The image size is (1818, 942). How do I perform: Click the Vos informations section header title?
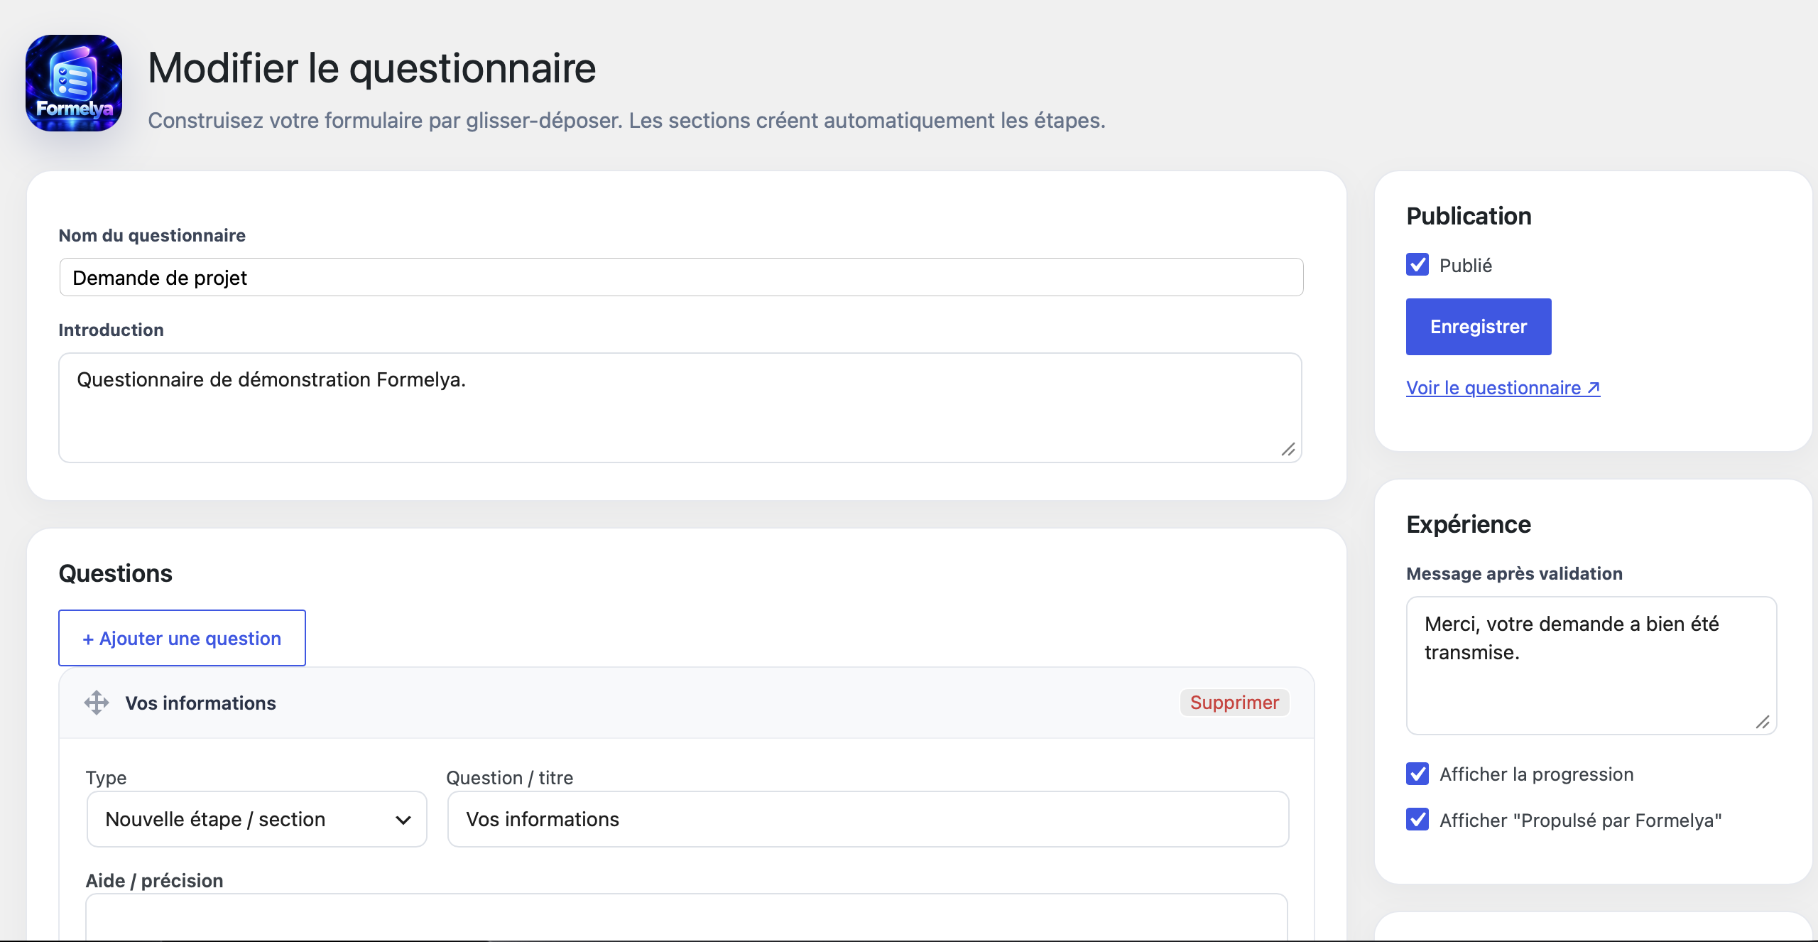[x=200, y=703]
